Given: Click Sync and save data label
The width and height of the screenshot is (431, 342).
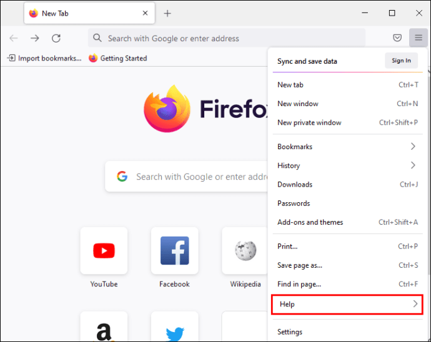Looking at the screenshot, I should point(307,61).
